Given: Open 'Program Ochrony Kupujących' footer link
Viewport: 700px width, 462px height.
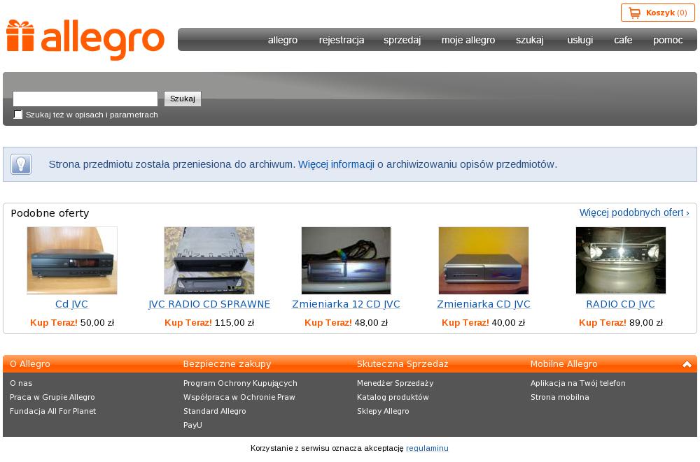Looking at the screenshot, I should [x=240, y=383].
